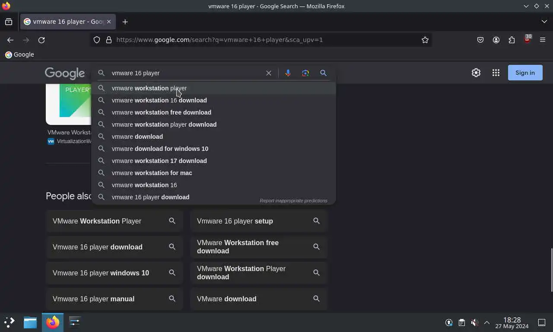553x332 pixels.
Task: Pick the vmware download suggestion
Action: coord(214,137)
